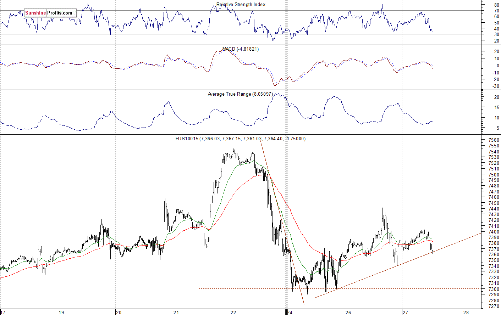Click the ATR 15 axis label
This screenshot has height=315, width=501.
coord(497,108)
